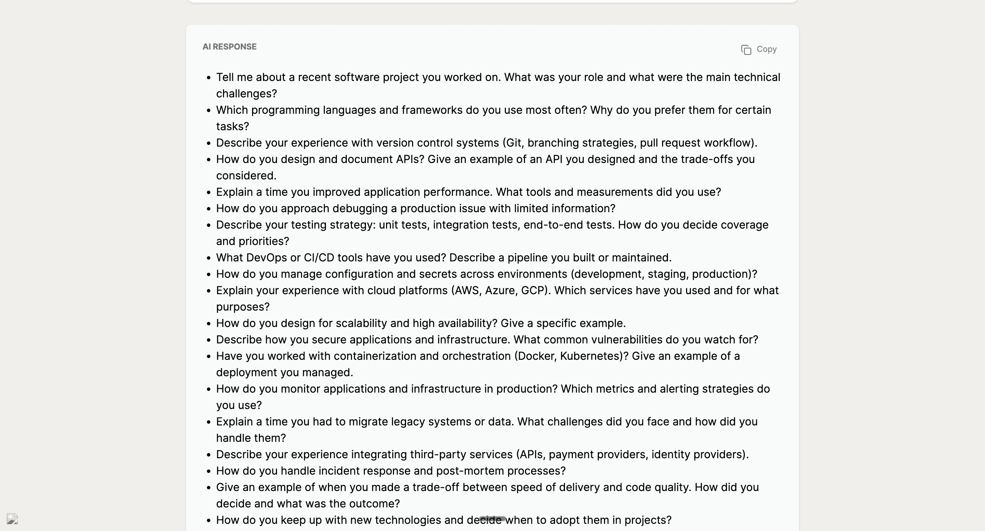Click the bullet about DevOps and CI/CD tools
This screenshot has height=531, width=985.
tap(444, 258)
